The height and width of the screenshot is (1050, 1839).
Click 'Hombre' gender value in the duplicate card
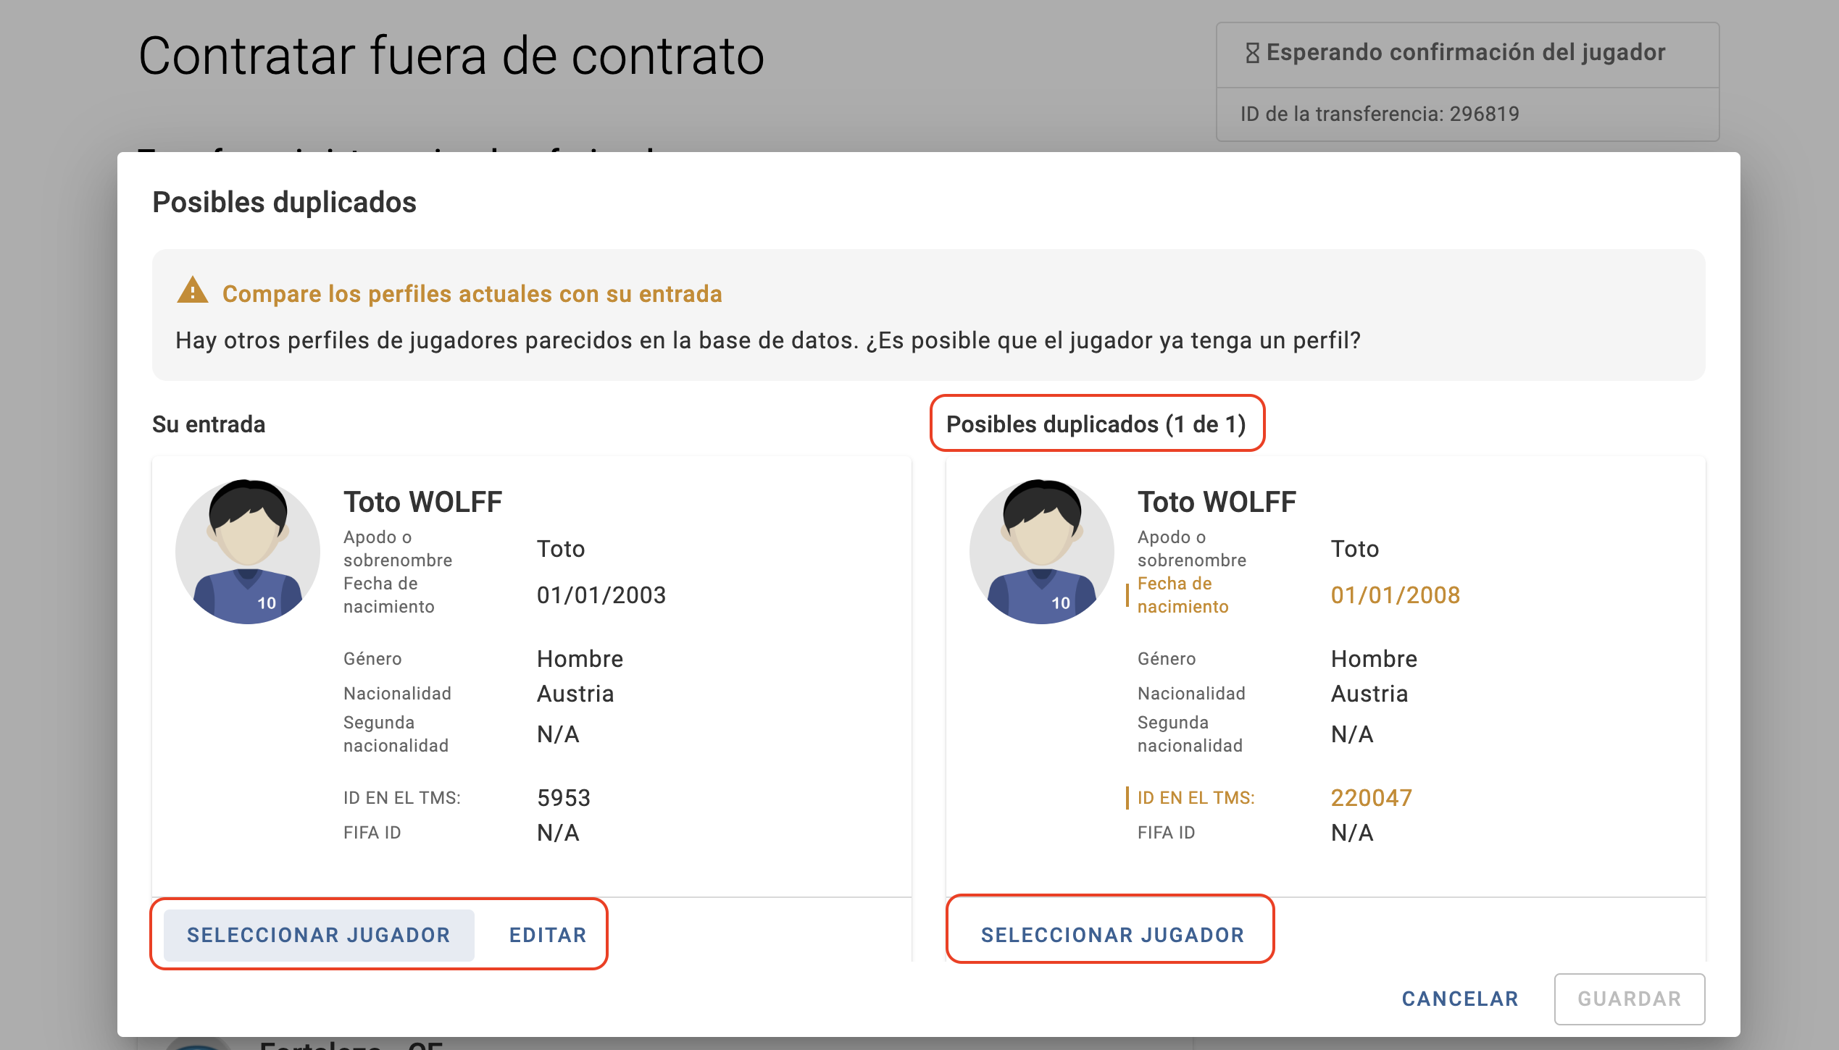coord(1374,658)
